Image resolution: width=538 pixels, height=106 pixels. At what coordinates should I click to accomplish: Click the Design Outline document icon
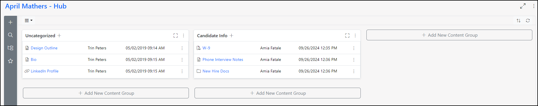coord(27,48)
